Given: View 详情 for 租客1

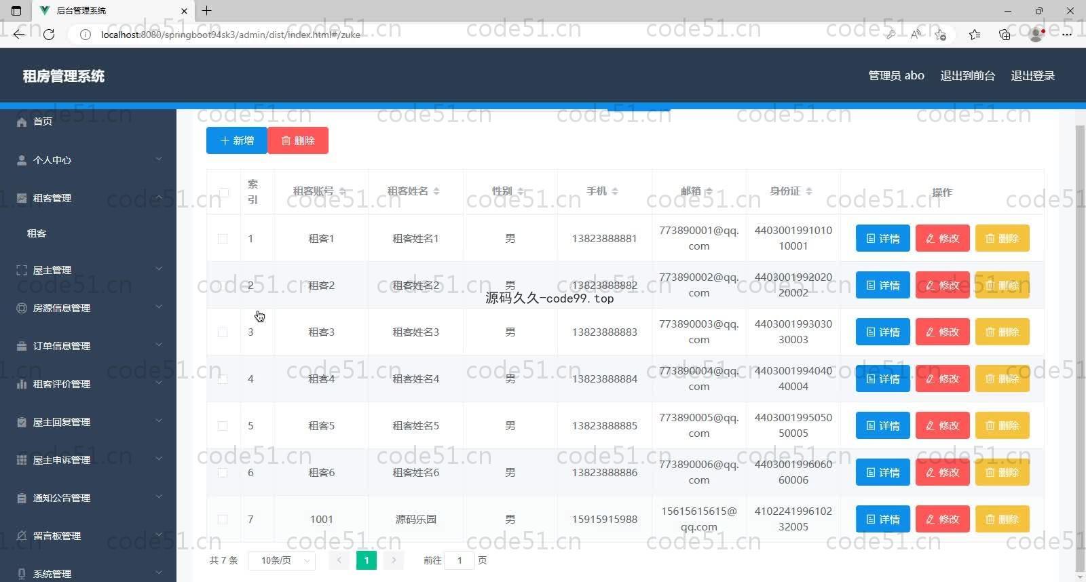Looking at the screenshot, I should [x=882, y=239].
